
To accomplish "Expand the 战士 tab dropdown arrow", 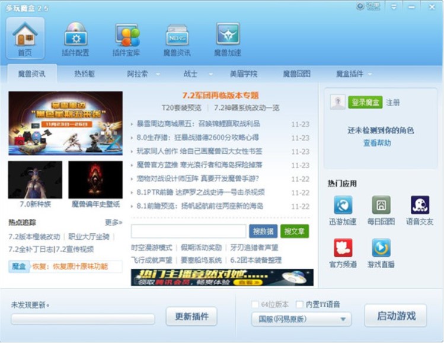I will pyautogui.click(x=210, y=74).
